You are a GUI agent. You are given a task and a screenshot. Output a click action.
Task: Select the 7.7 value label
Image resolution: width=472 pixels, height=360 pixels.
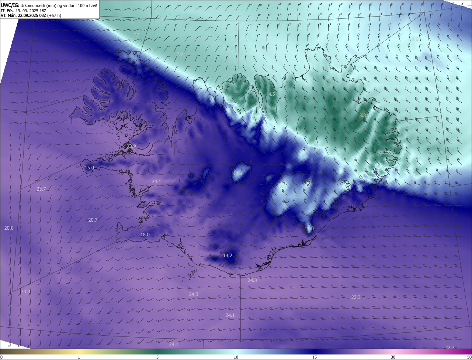click(x=136, y=35)
